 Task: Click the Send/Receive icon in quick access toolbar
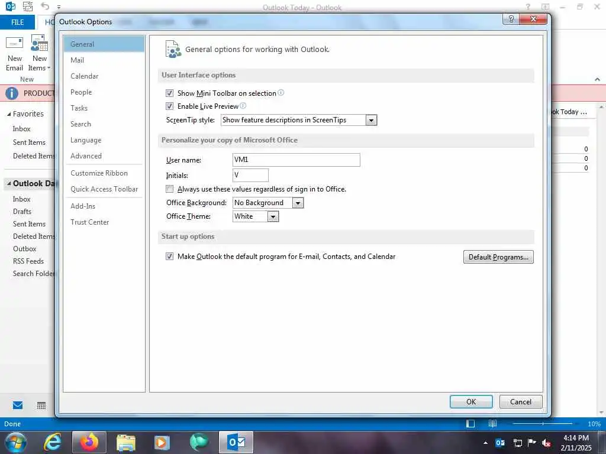(x=28, y=6)
